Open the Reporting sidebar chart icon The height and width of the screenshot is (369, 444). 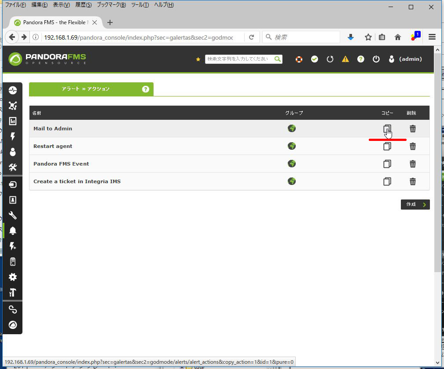[13, 121]
